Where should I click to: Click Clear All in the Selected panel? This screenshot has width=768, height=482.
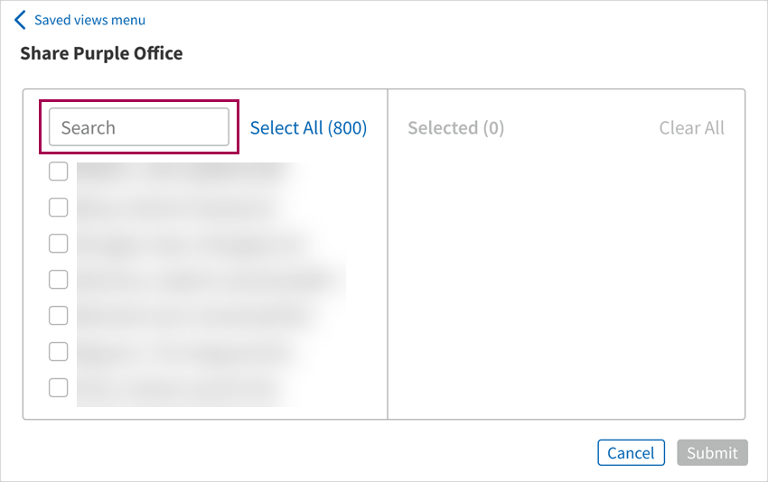pyautogui.click(x=691, y=128)
